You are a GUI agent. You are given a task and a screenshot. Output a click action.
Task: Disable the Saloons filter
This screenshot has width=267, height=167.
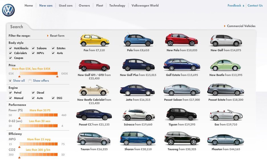33,48
